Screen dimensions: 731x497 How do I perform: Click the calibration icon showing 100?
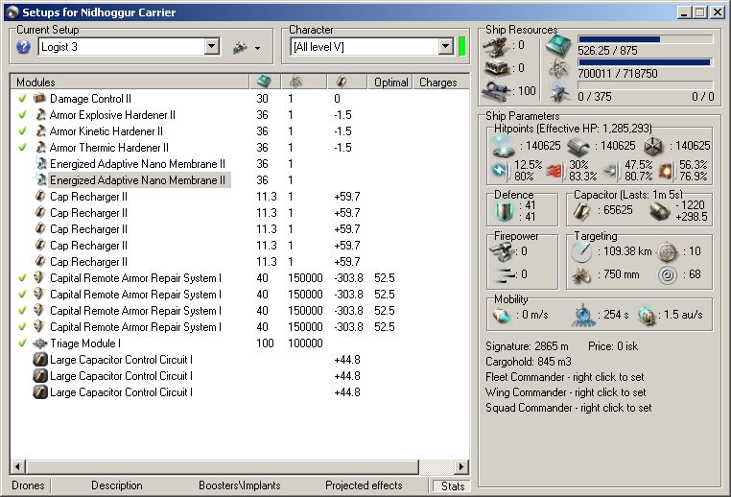[497, 90]
